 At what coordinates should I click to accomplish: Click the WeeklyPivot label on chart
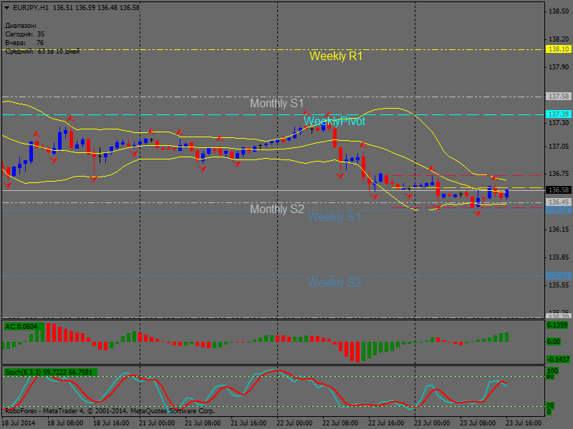point(334,122)
